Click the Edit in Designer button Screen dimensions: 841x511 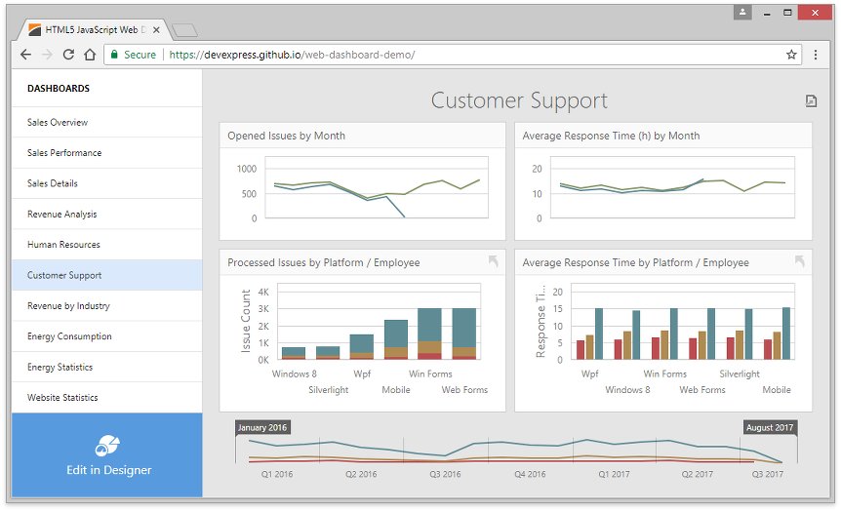point(107,454)
